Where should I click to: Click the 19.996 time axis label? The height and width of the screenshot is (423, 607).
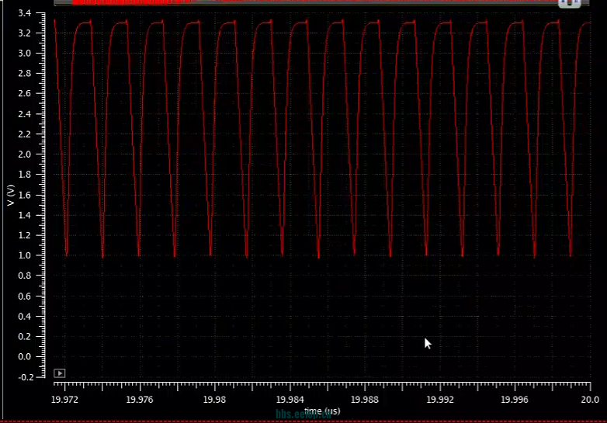coord(515,400)
